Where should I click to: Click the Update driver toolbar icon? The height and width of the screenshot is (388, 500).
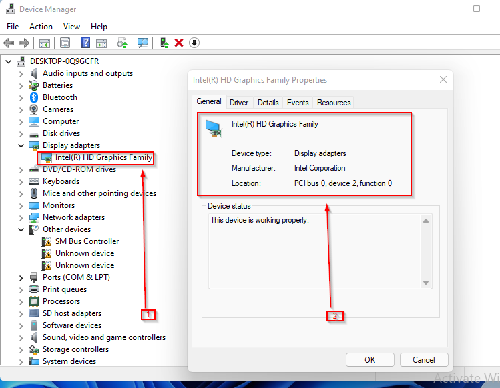click(x=164, y=43)
